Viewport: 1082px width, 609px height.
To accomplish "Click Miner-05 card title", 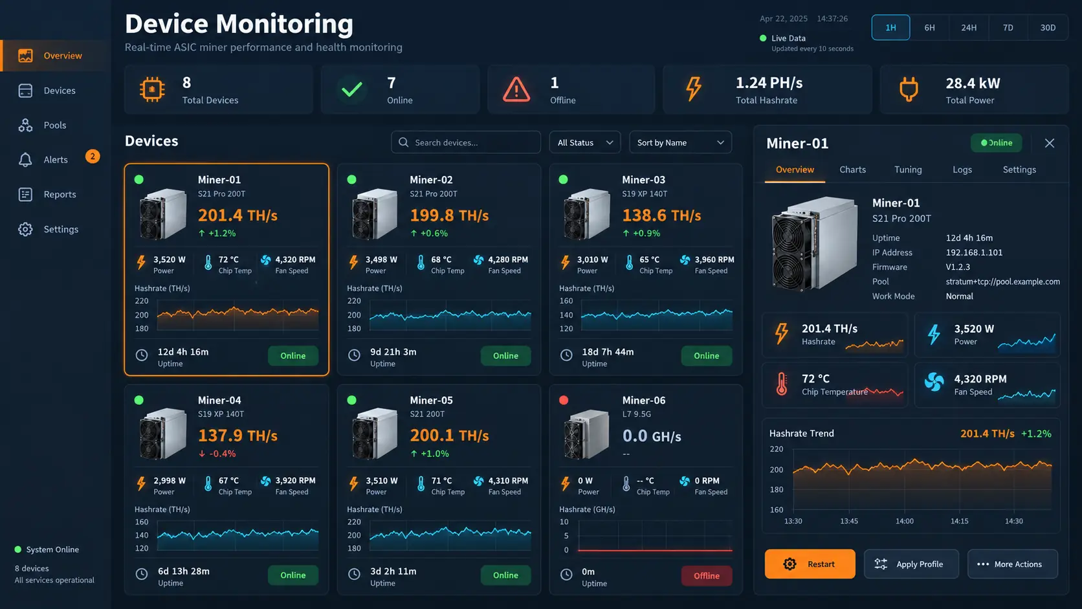I will click(x=432, y=401).
